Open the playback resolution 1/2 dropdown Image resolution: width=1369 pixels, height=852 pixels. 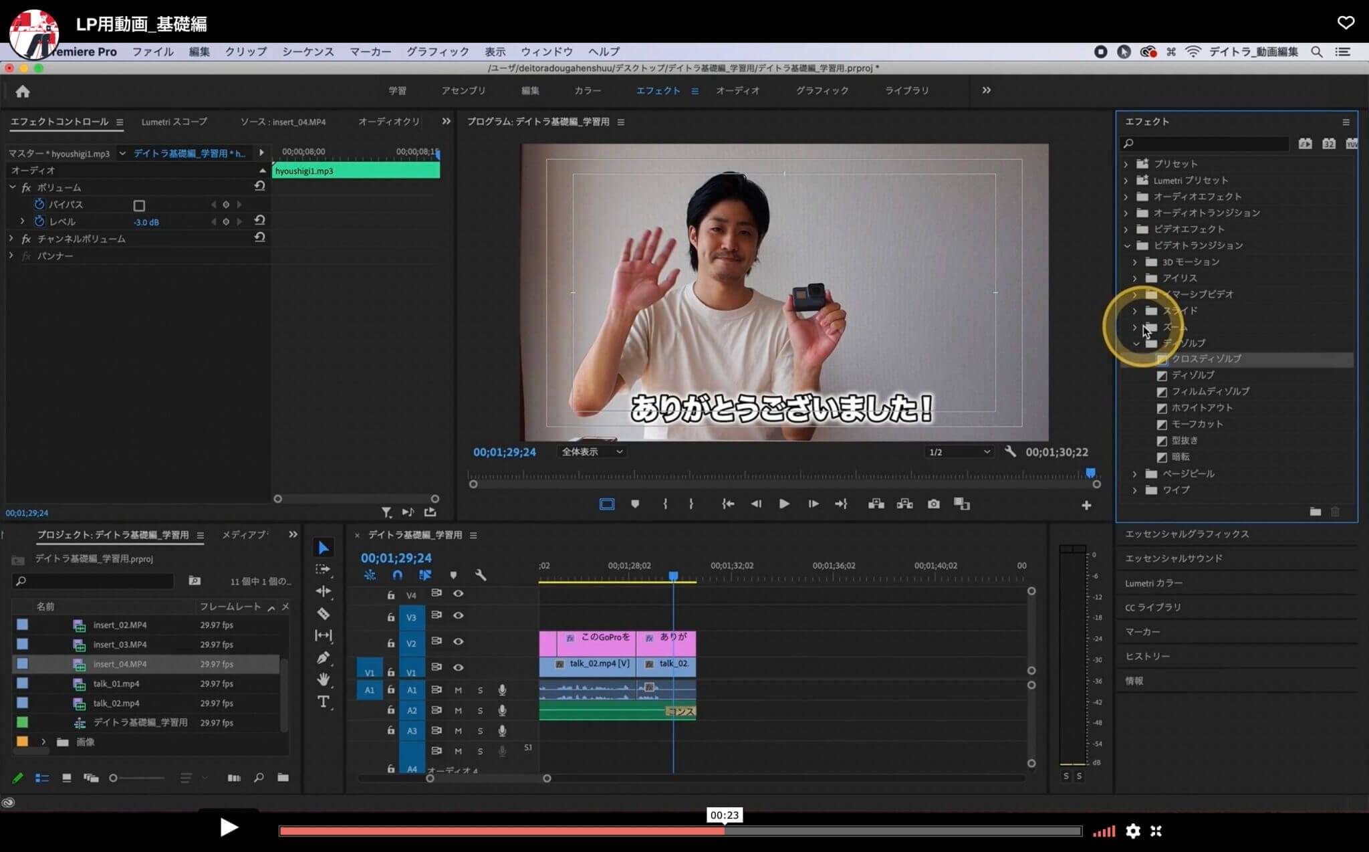(959, 452)
